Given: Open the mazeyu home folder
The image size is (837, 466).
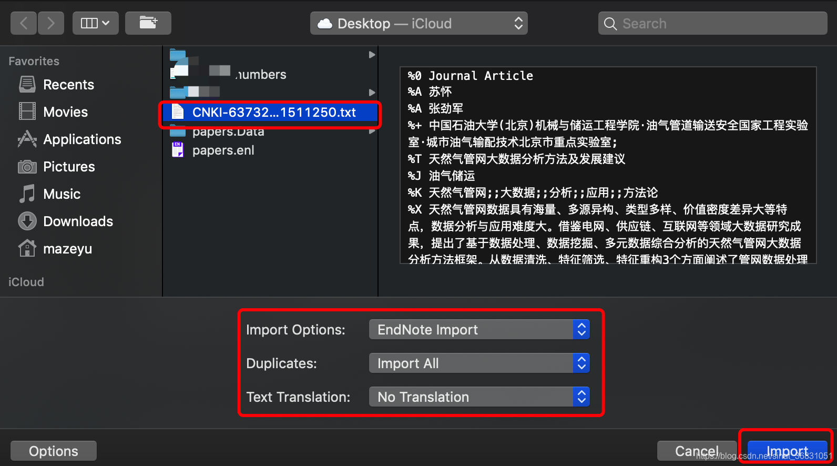Looking at the screenshot, I should (x=67, y=249).
